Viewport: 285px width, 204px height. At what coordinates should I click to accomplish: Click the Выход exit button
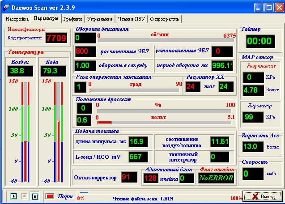pos(262,196)
